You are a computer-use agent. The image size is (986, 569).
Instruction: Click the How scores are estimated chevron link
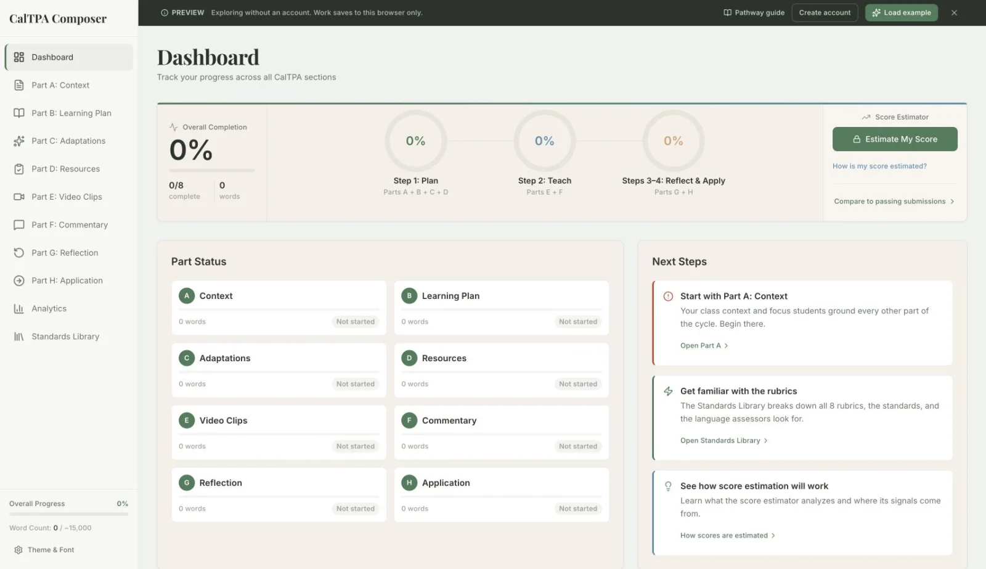(728, 536)
